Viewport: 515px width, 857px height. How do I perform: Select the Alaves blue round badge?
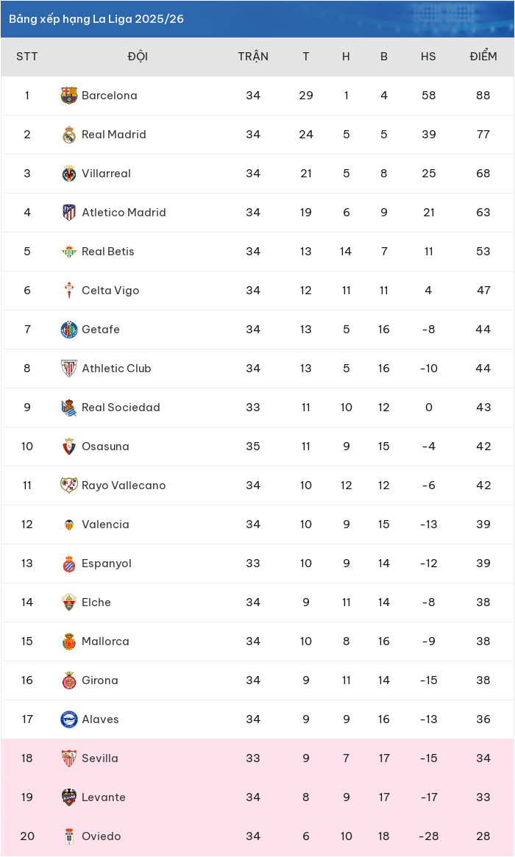click(x=69, y=719)
